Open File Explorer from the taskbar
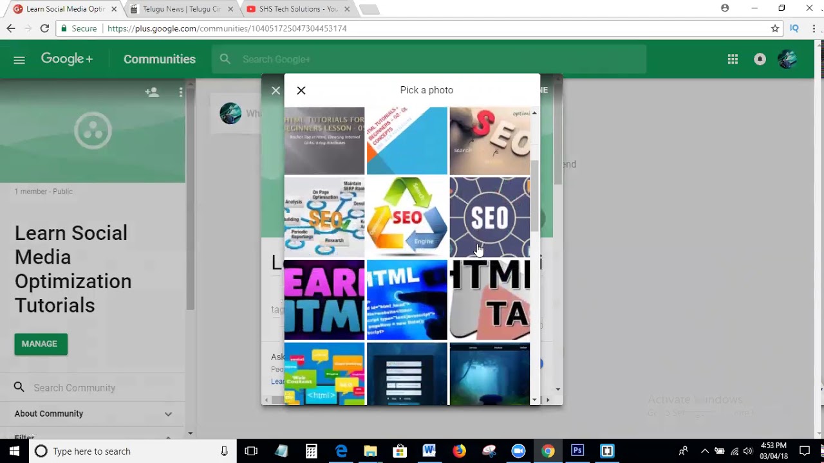Image resolution: width=824 pixels, height=463 pixels. click(x=371, y=451)
